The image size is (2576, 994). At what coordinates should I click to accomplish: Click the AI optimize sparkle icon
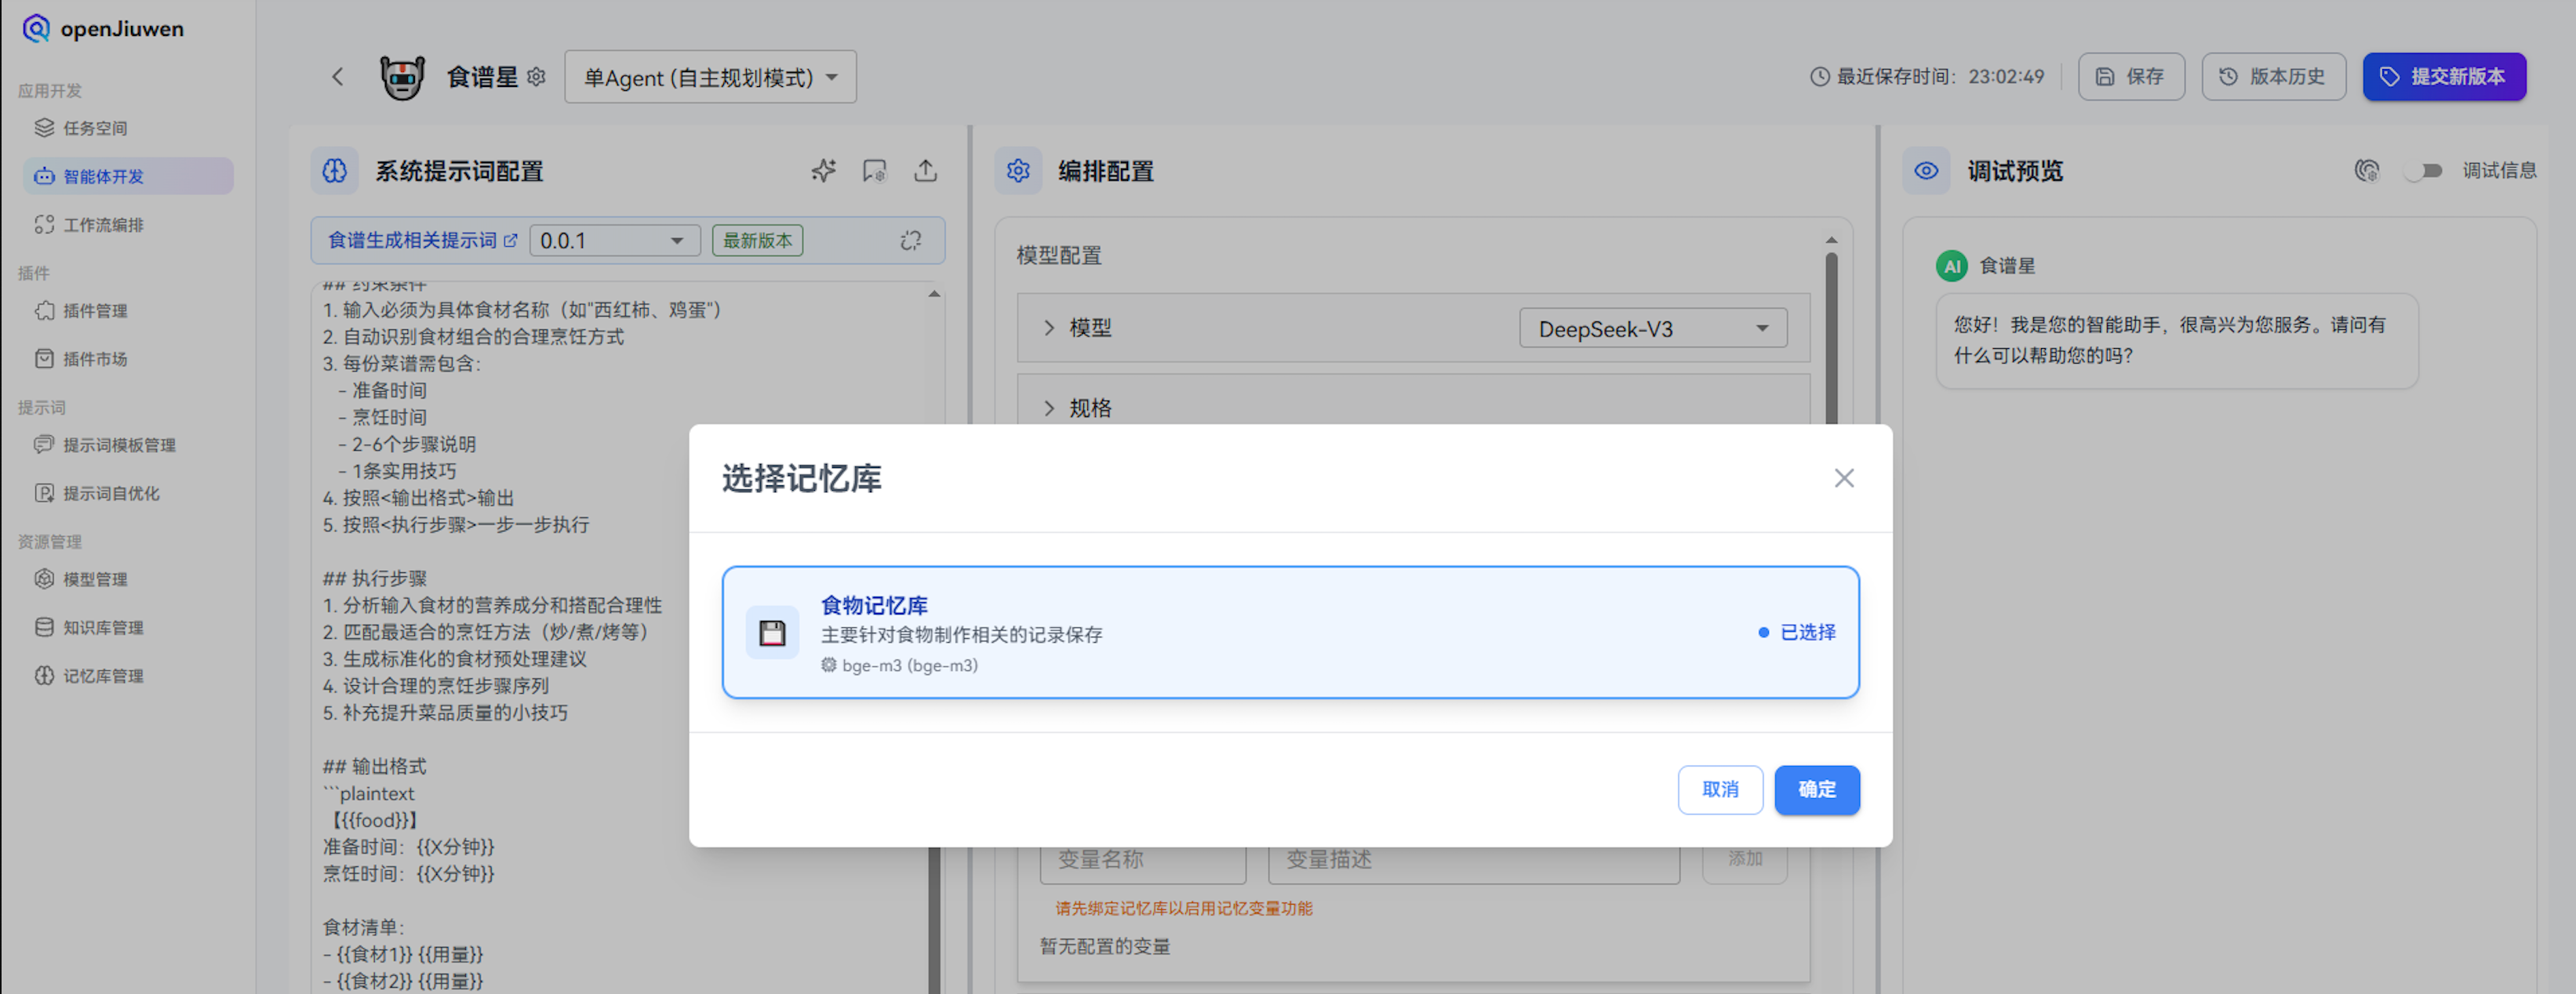[823, 171]
